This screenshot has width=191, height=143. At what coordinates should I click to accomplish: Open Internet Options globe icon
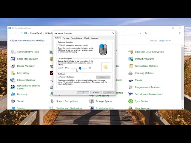coord(13,80)
